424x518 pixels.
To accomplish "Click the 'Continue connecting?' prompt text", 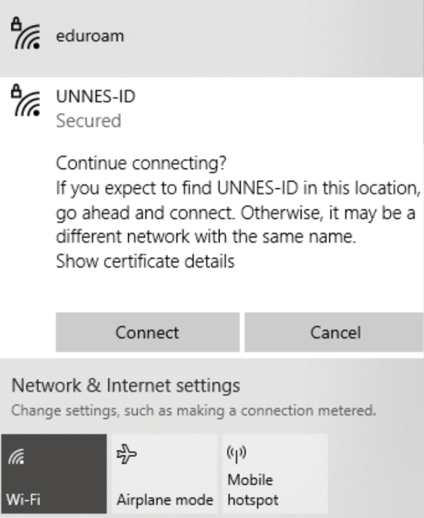I will [140, 164].
